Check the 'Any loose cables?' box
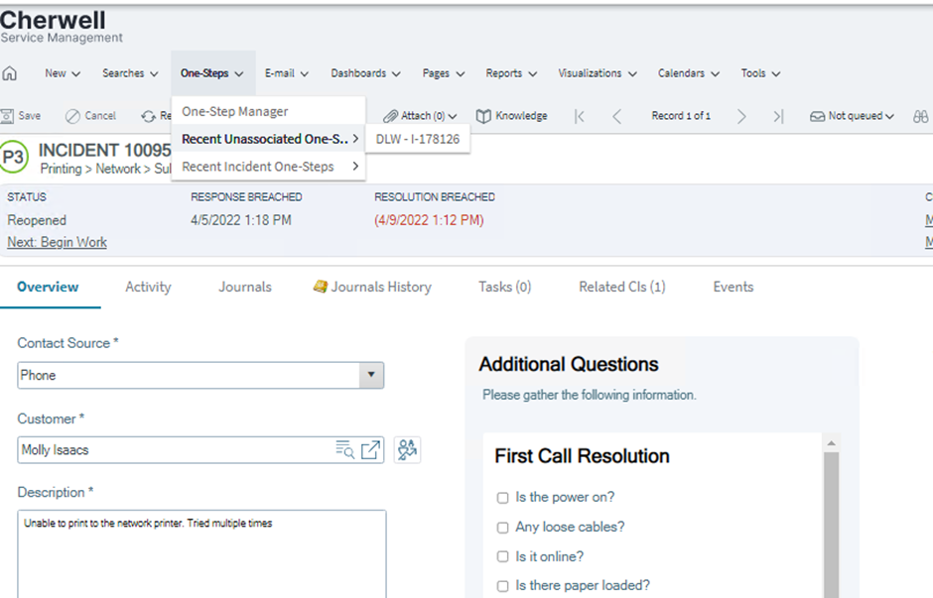The width and height of the screenshot is (933, 598). pyautogui.click(x=502, y=528)
